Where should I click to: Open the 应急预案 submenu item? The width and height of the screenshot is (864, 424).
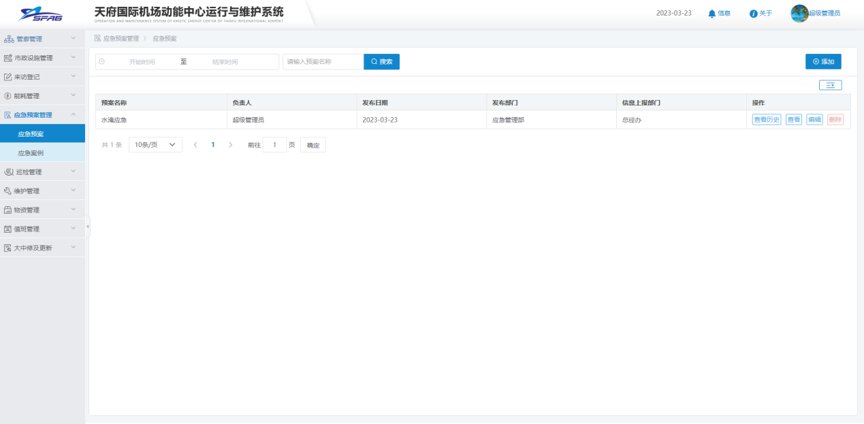point(31,134)
